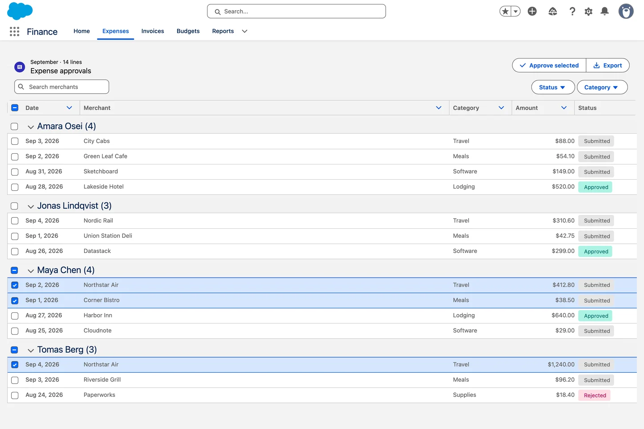Screen dimensions: 644x429
Task: Uncheck the Corner Bistro row
Action: pos(15,301)
